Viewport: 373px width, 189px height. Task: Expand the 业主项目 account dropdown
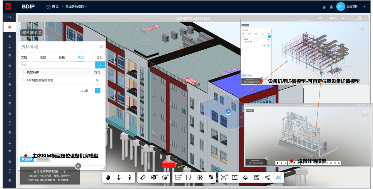[x=356, y=6]
